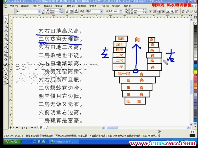The width and height of the screenshot is (198, 148).
Task: Click the horizontal scrollbar thumb
Action: click(x=112, y=128)
